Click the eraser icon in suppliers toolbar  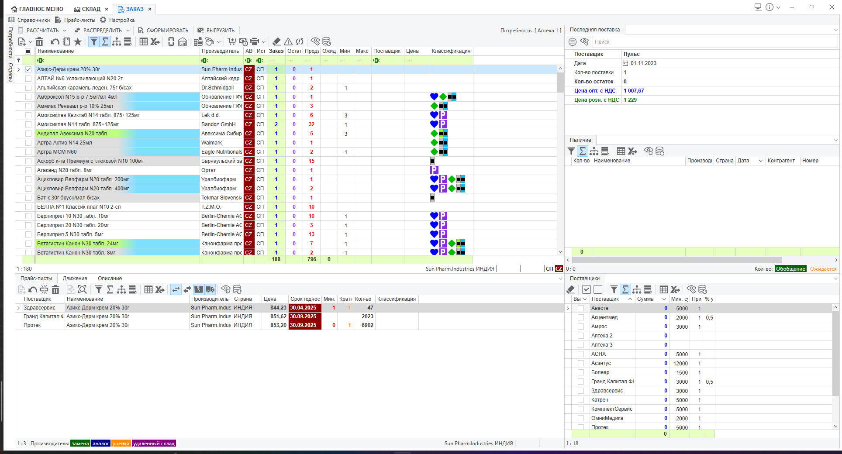[x=571, y=289]
